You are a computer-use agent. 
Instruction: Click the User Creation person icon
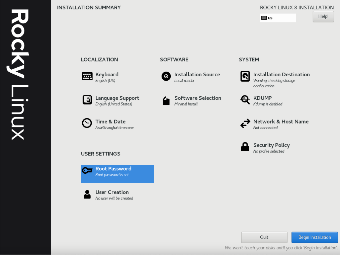click(x=87, y=194)
